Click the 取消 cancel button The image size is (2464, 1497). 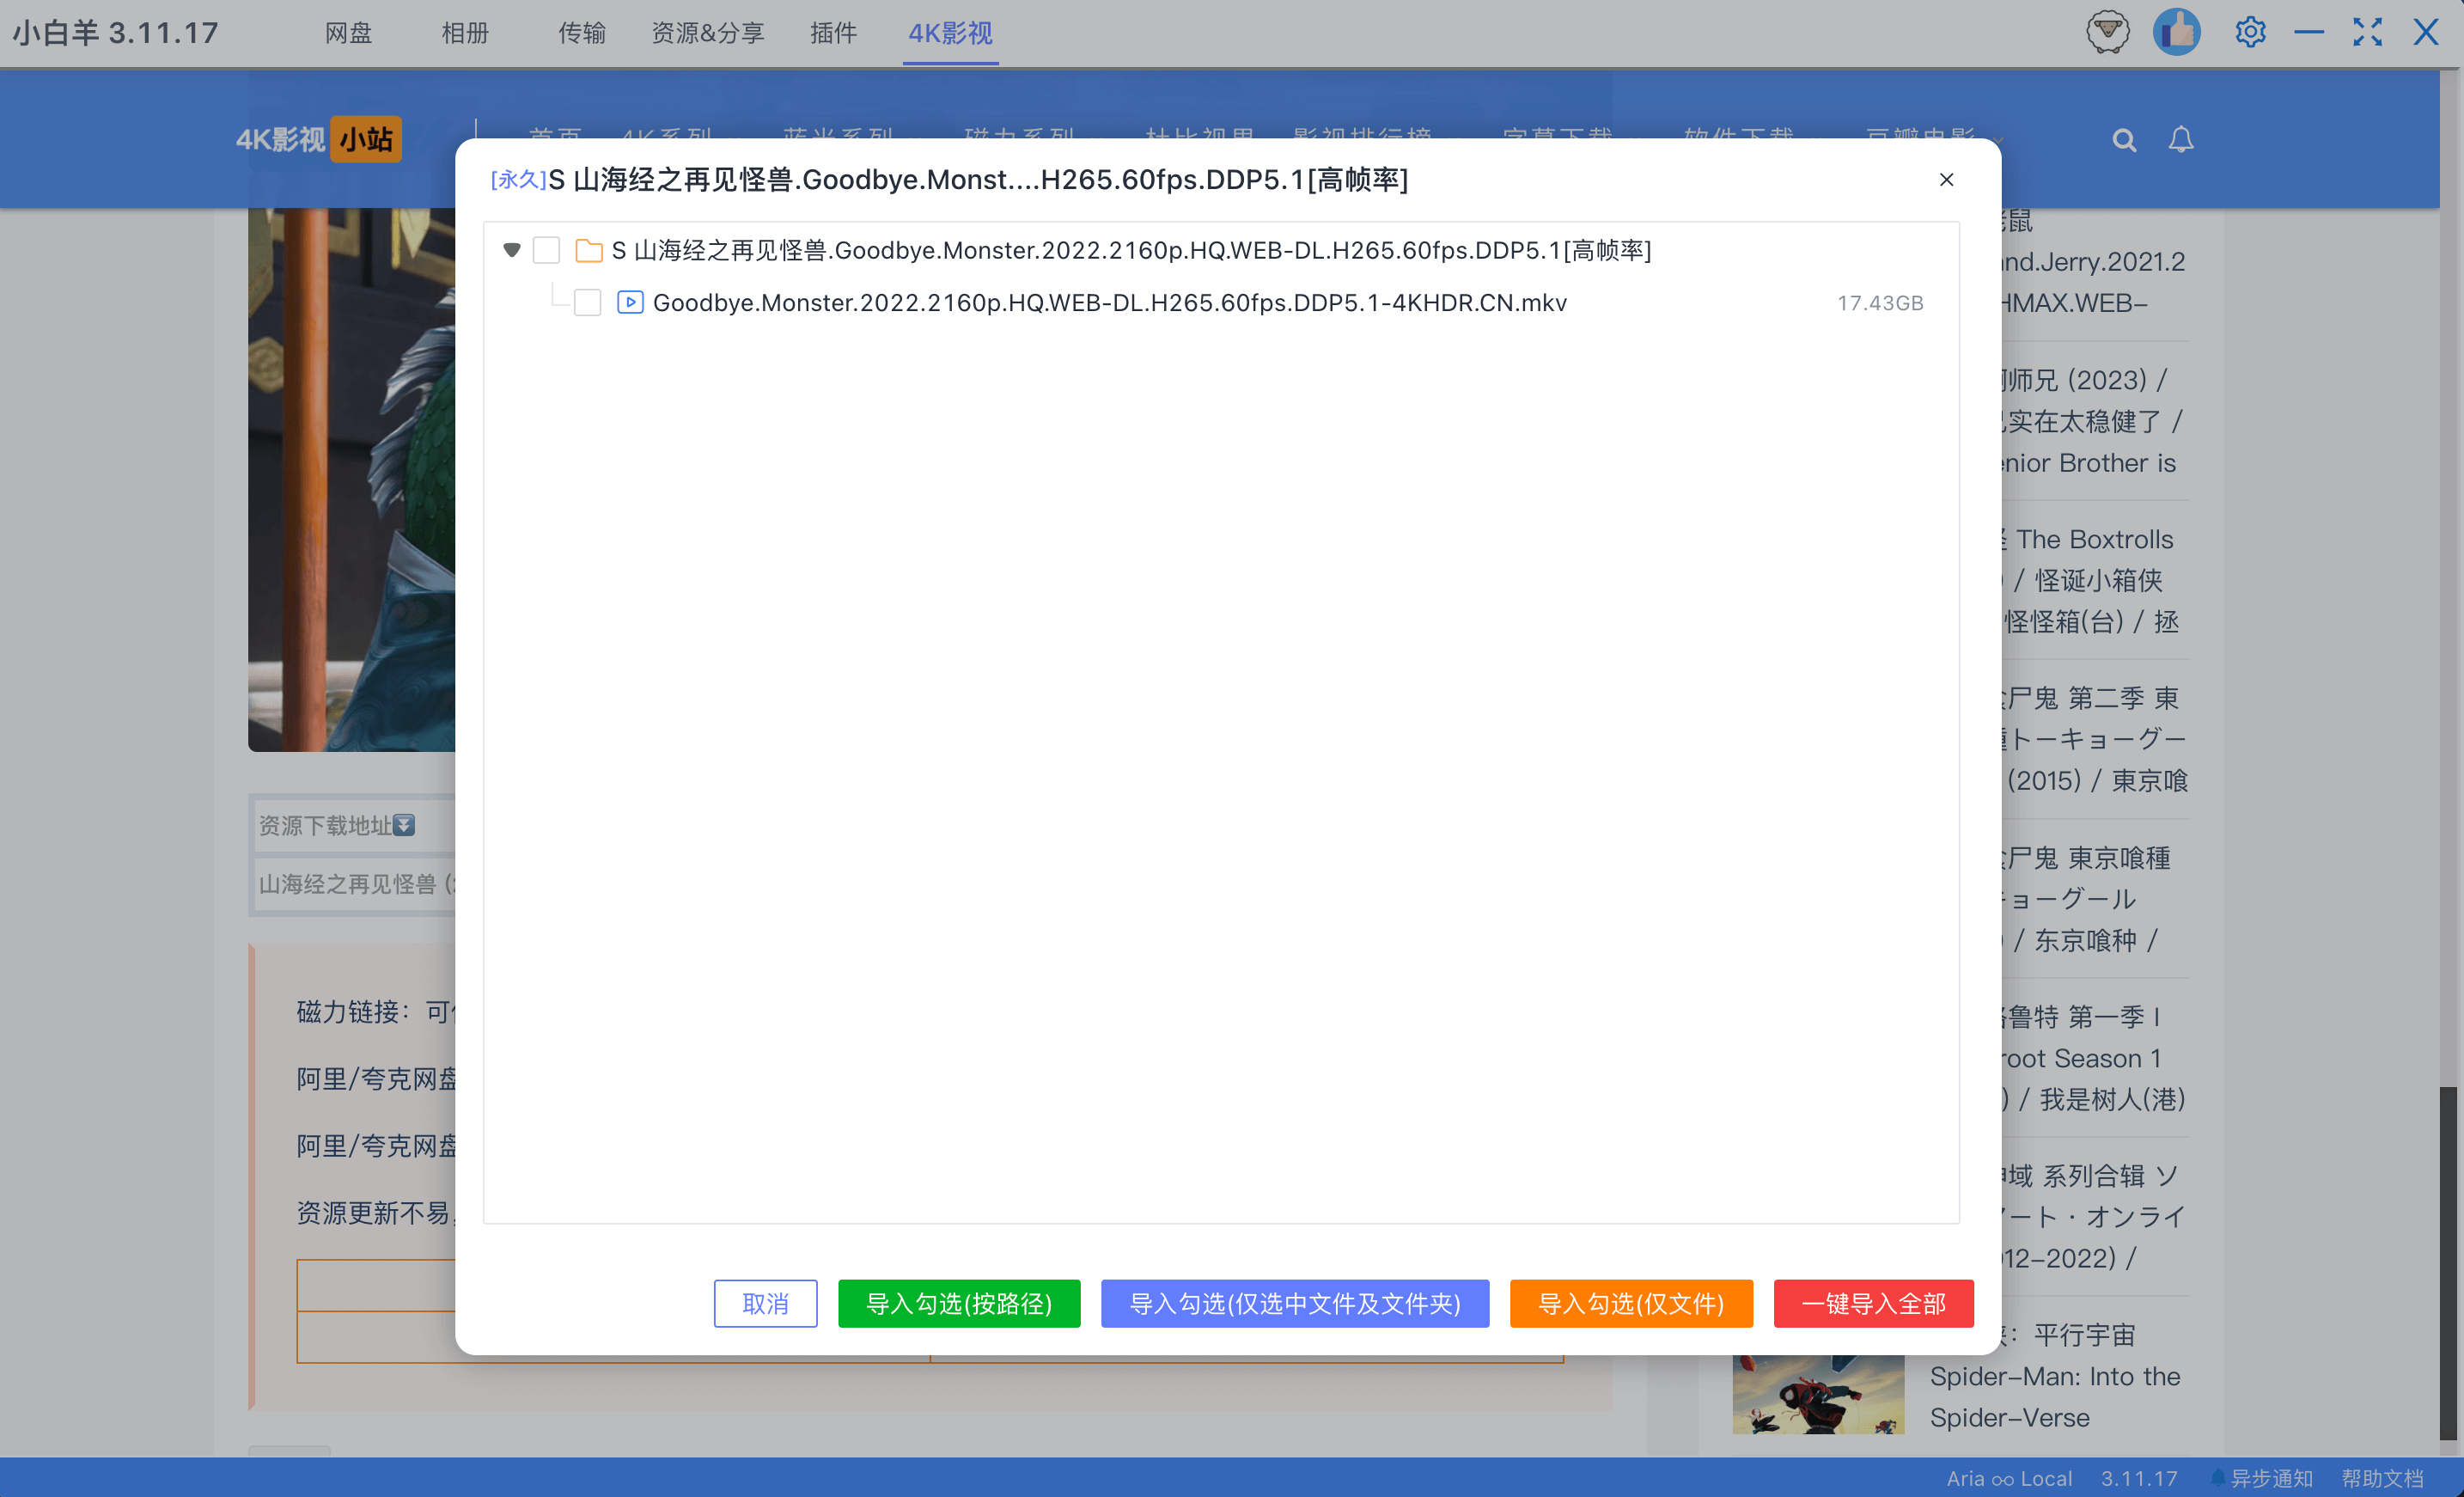[x=765, y=1303]
